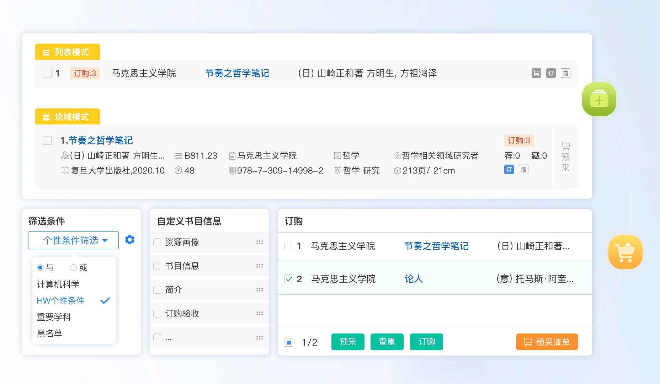Uncheck row 2 论人 checkbox
The width and height of the screenshot is (660, 384).
(x=289, y=279)
